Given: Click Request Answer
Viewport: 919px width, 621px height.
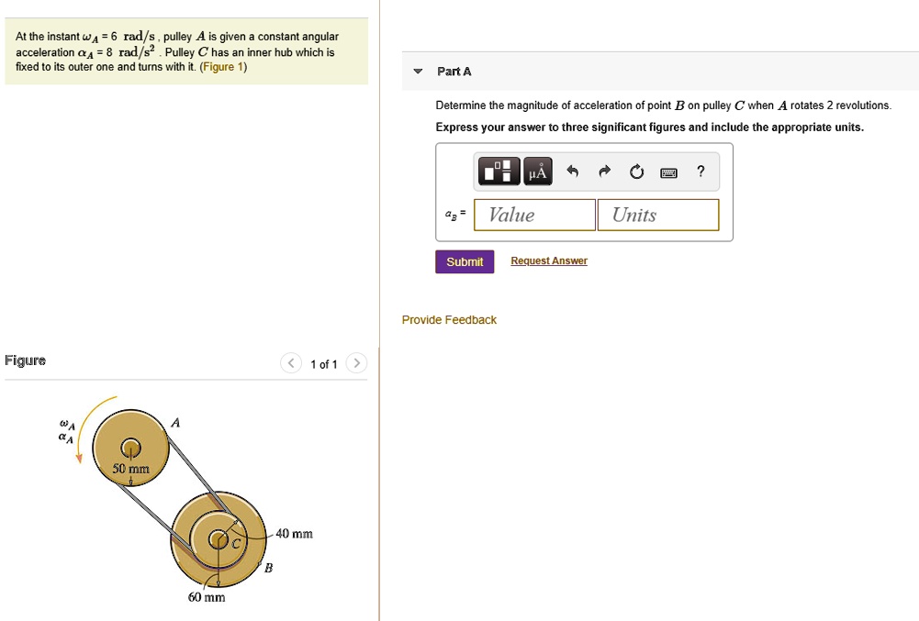Looking at the screenshot, I should point(548,261).
